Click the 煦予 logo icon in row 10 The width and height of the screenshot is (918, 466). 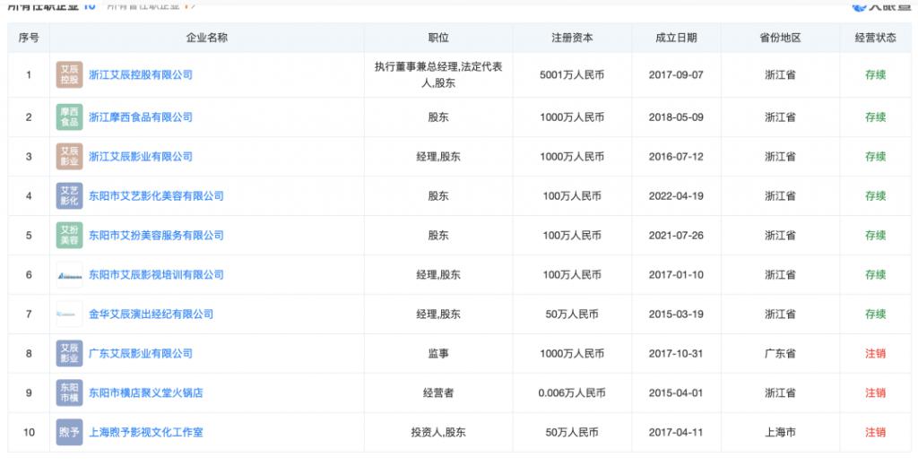pos(69,433)
